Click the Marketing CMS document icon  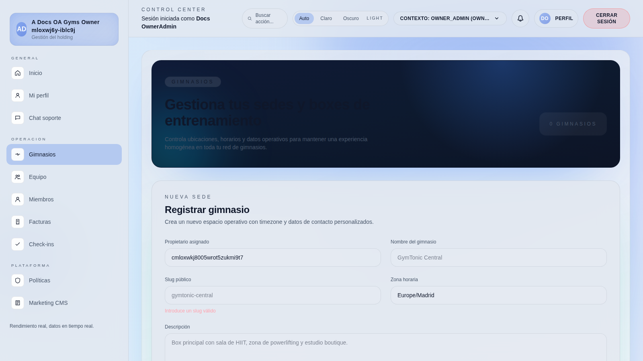click(18, 303)
